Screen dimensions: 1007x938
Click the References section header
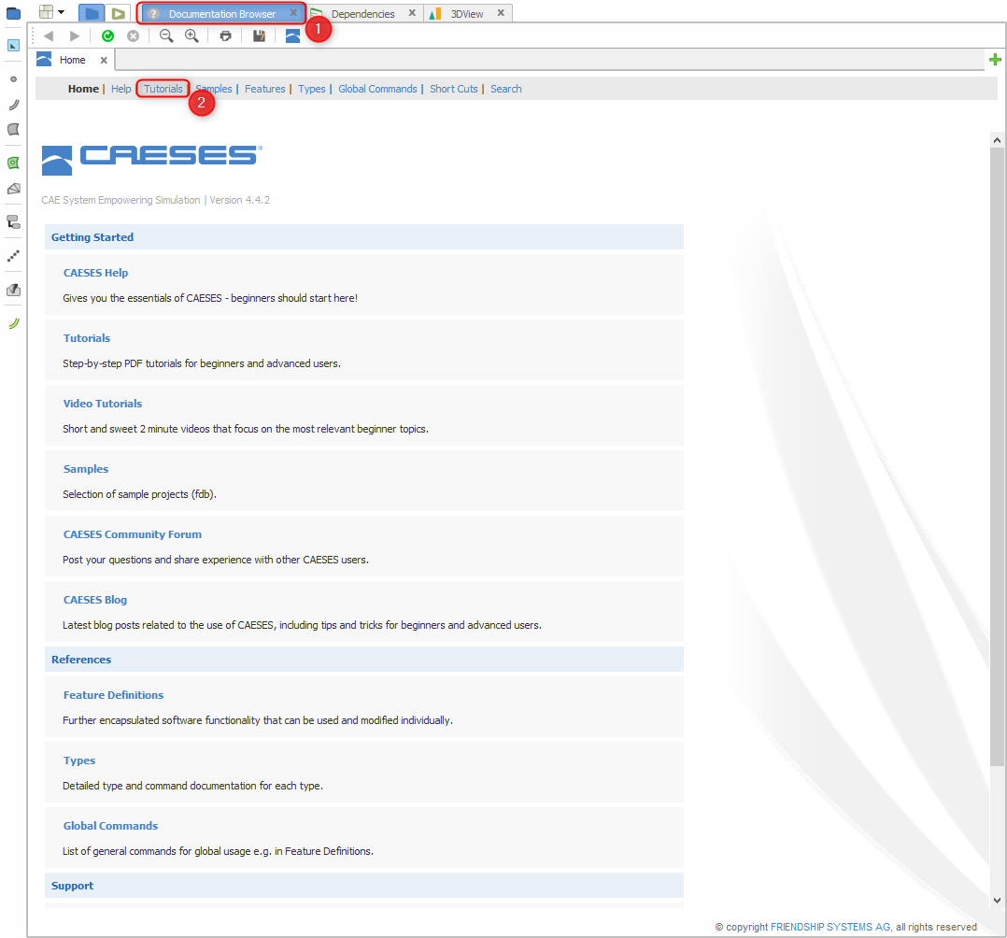click(364, 660)
